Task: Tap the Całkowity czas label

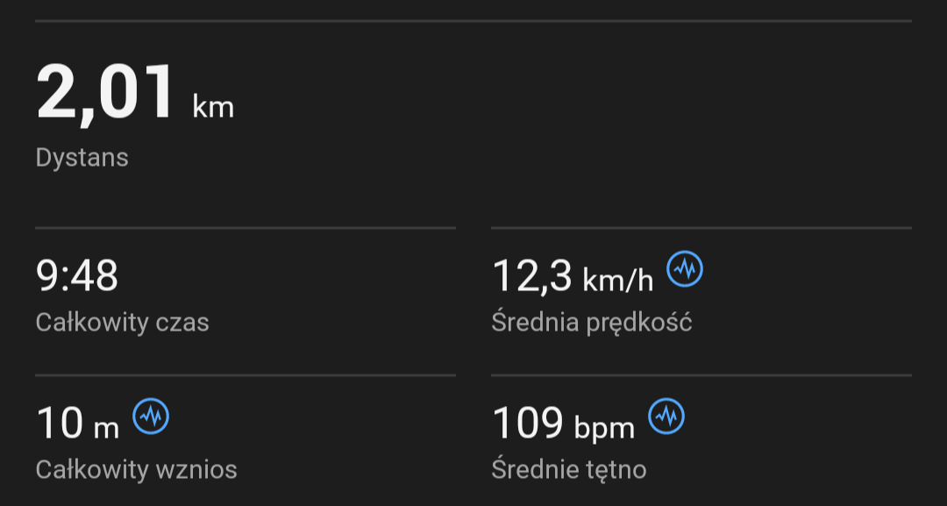Action: click(x=122, y=323)
